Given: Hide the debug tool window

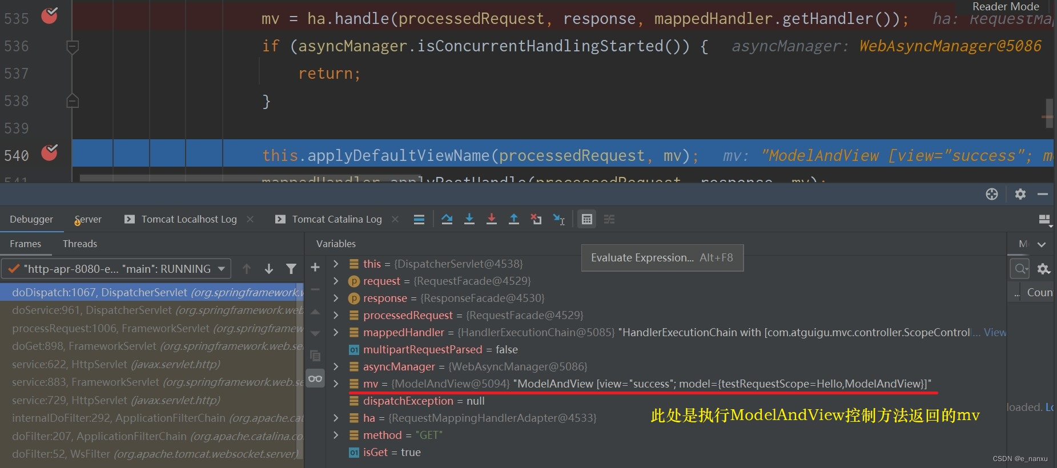Looking at the screenshot, I should pyautogui.click(x=1043, y=194).
